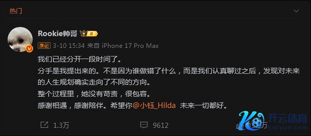Expand the post options chevron
The height and width of the screenshot is (136, 311).
click(296, 11)
